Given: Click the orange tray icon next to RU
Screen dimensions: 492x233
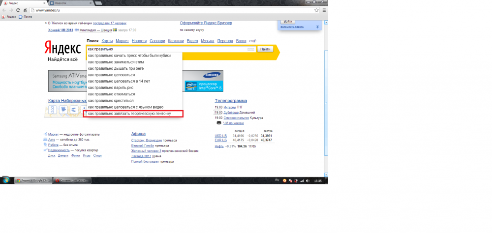Looking at the screenshot, I should pyautogui.click(x=284, y=180).
